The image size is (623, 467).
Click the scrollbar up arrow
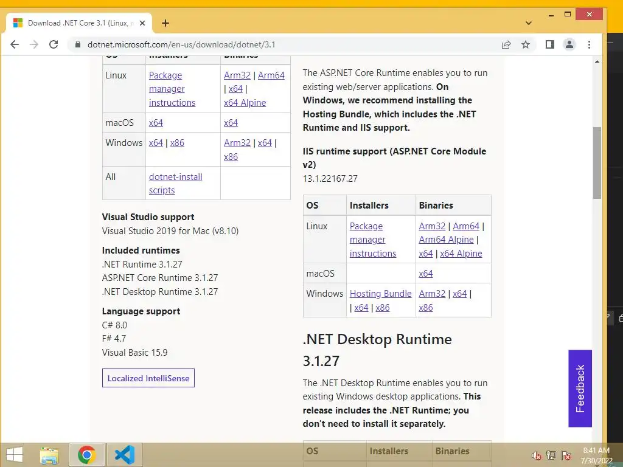597,61
